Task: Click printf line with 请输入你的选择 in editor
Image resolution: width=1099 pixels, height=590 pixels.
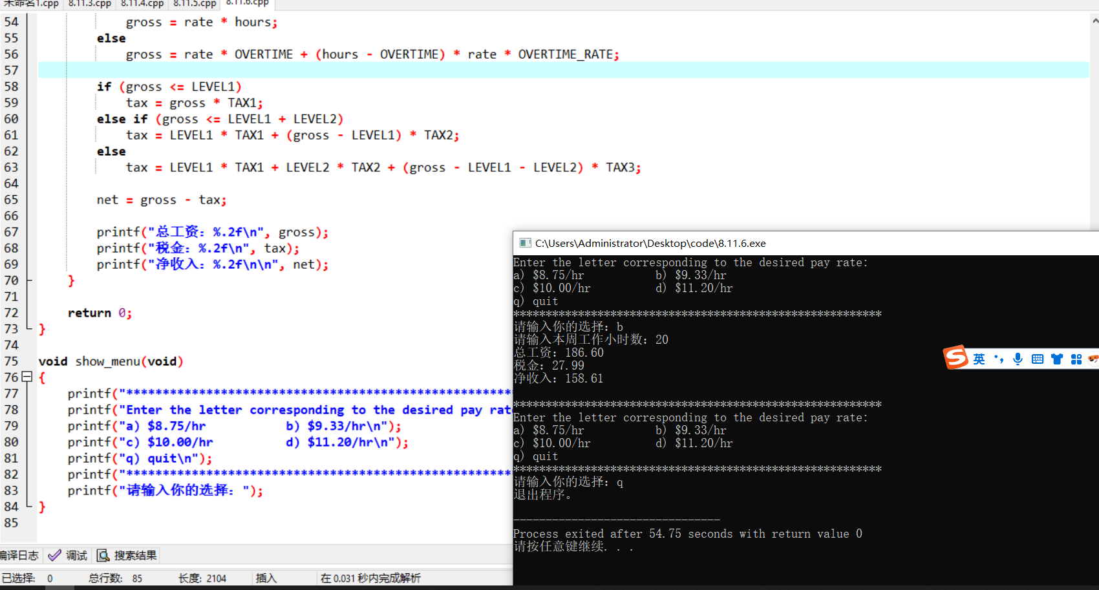Action: pyautogui.click(x=165, y=490)
